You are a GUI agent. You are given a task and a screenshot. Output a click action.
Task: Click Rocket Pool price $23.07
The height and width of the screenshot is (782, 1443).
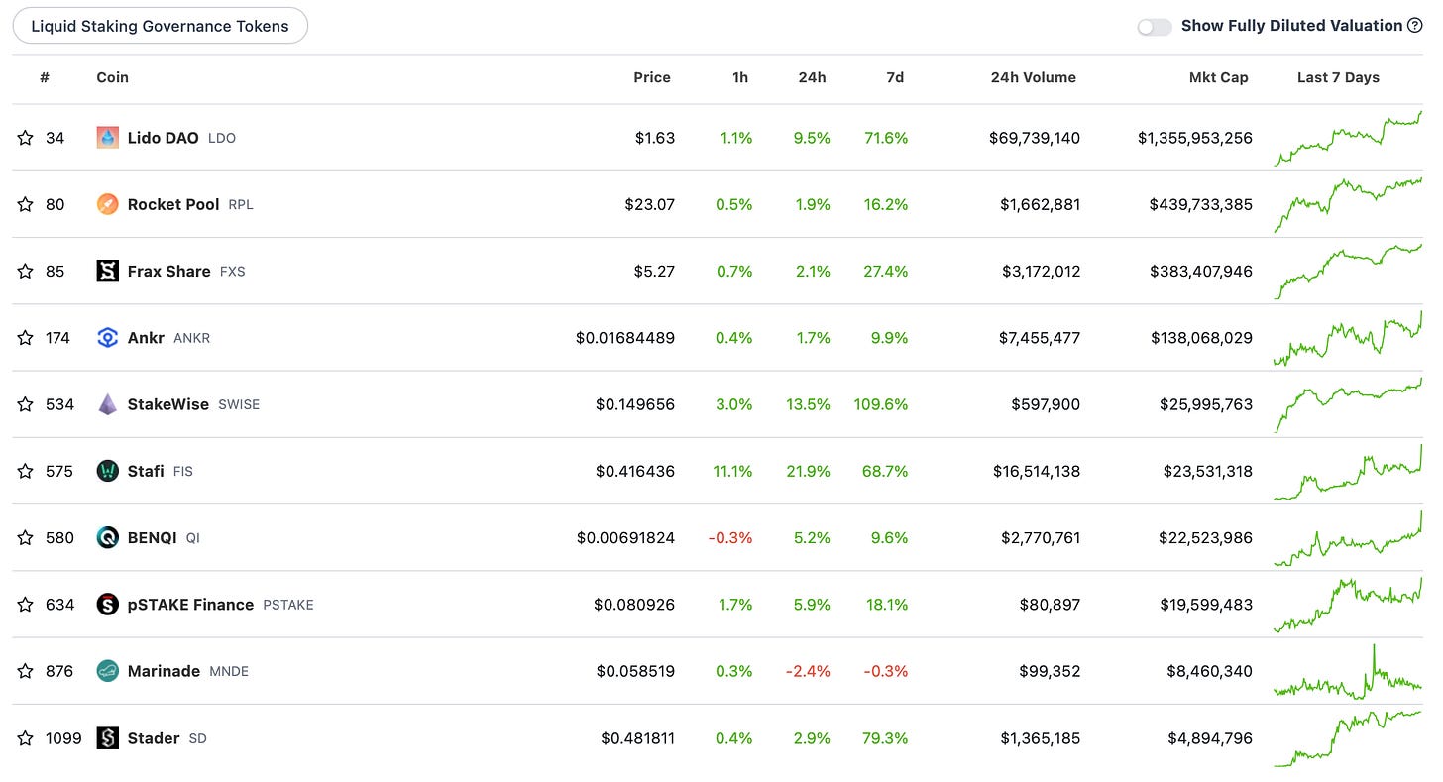click(650, 204)
